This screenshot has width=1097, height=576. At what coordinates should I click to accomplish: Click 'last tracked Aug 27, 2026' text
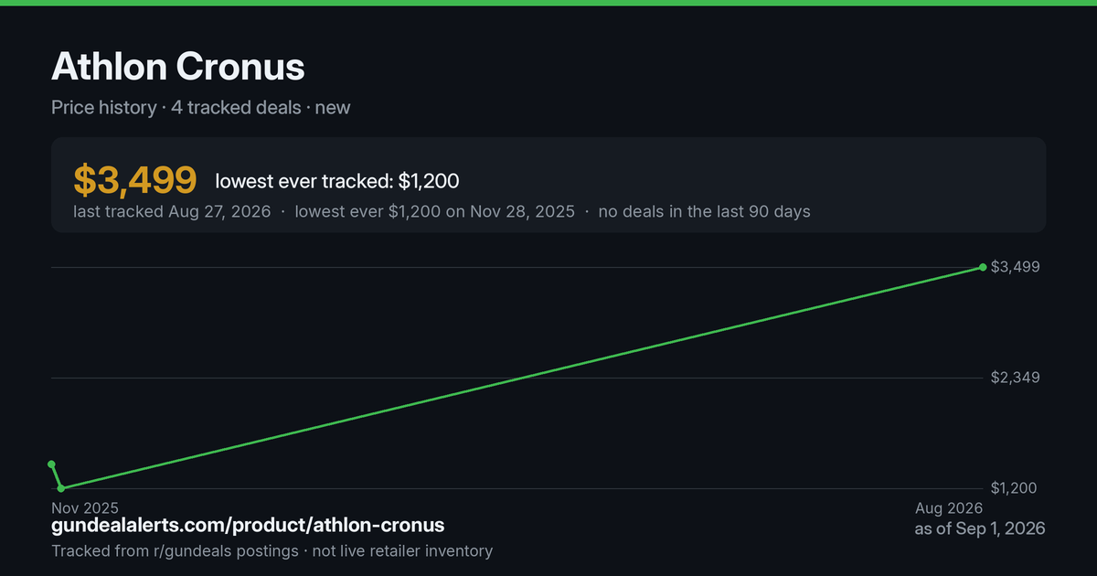[172, 211]
